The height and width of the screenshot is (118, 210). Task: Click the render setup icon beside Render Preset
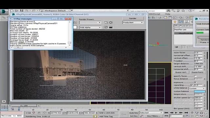pos(106,23)
